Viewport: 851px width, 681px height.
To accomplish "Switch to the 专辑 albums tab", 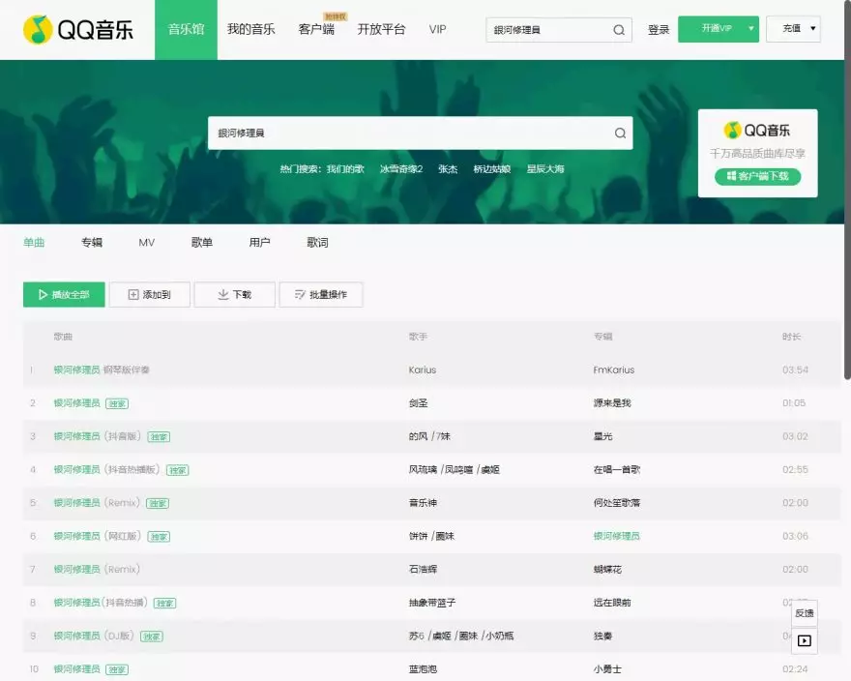I will [x=92, y=243].
